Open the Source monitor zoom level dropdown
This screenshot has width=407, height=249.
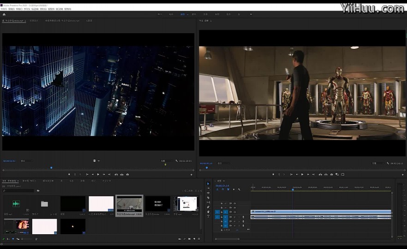(x=26, y=161)
